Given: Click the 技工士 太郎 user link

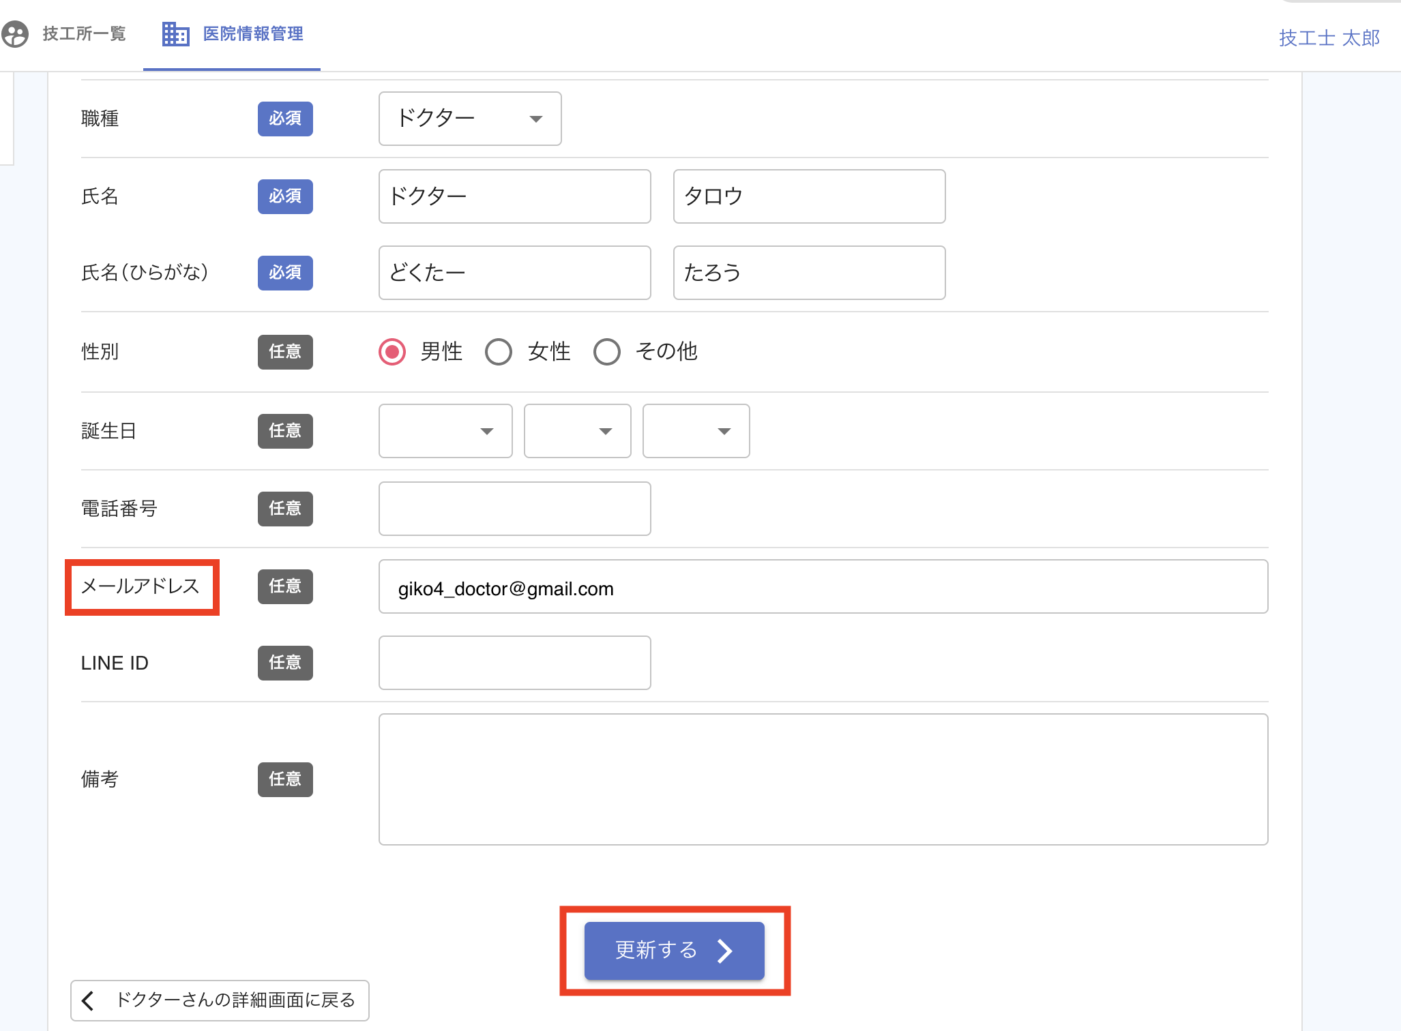Looking at the screenshot, I should pos(1329,38).
